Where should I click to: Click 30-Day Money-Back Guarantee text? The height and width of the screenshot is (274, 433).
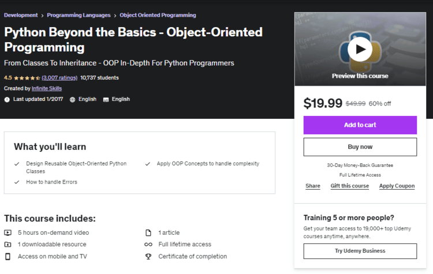pyautogui.click(x=360, y=166)
